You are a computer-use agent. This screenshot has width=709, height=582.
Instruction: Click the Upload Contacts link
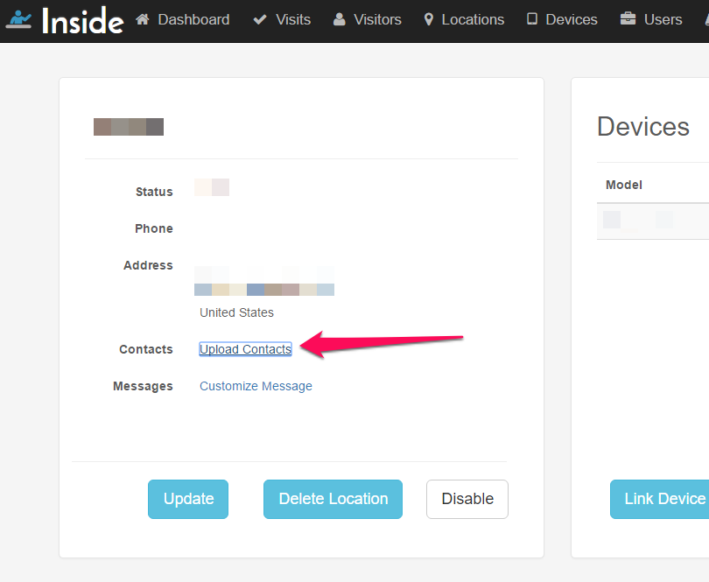tap(246, 349)
